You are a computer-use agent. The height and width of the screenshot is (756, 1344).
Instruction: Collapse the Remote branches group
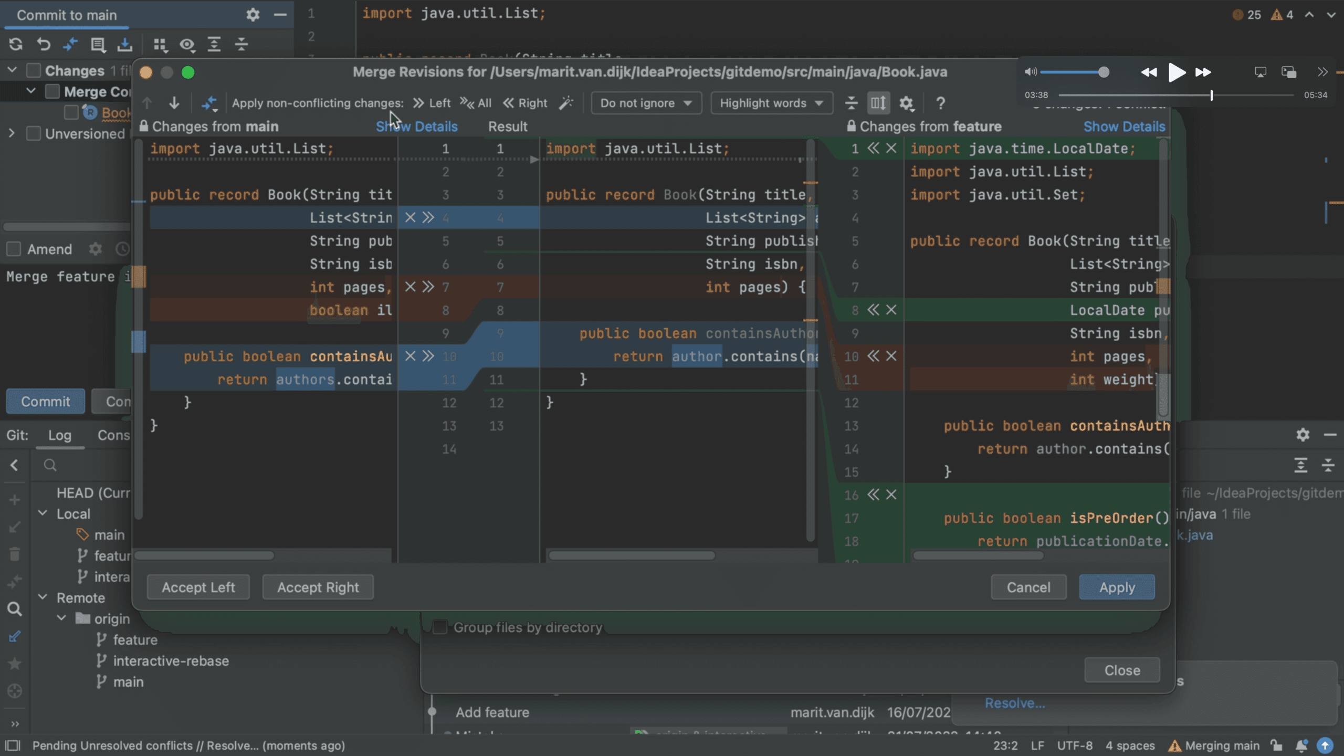pos(43,597)
